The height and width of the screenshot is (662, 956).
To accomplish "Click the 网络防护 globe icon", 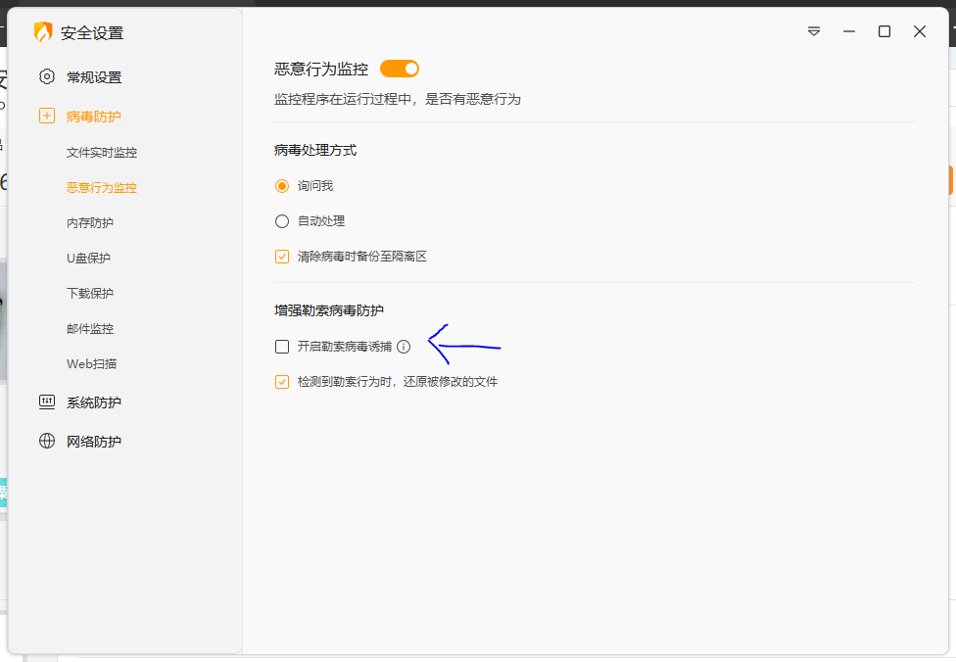I will pos(47,442).
